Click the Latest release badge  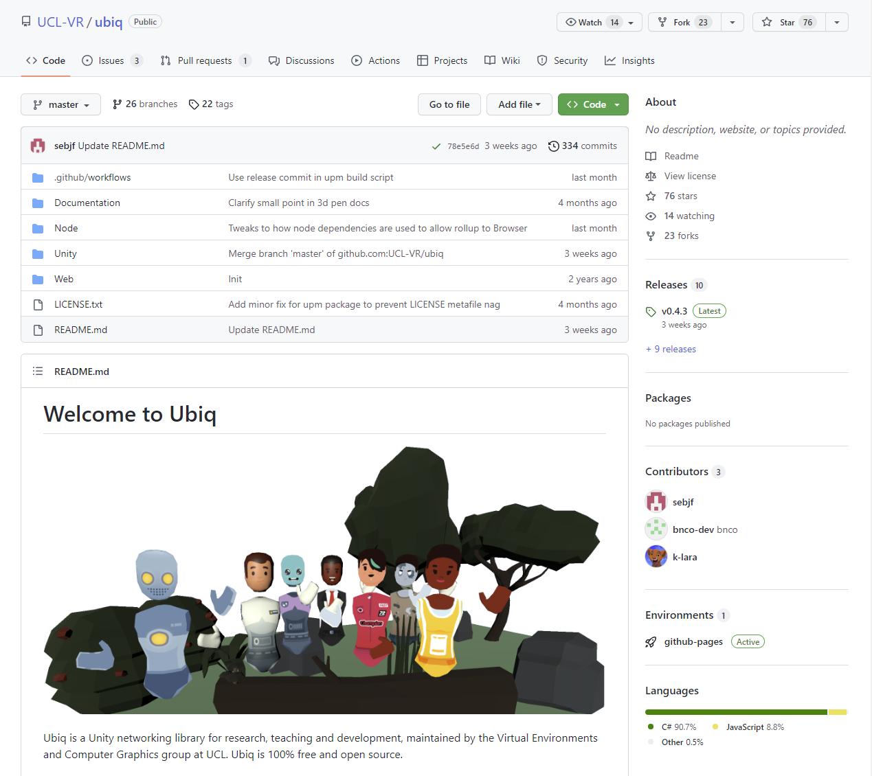709,311
